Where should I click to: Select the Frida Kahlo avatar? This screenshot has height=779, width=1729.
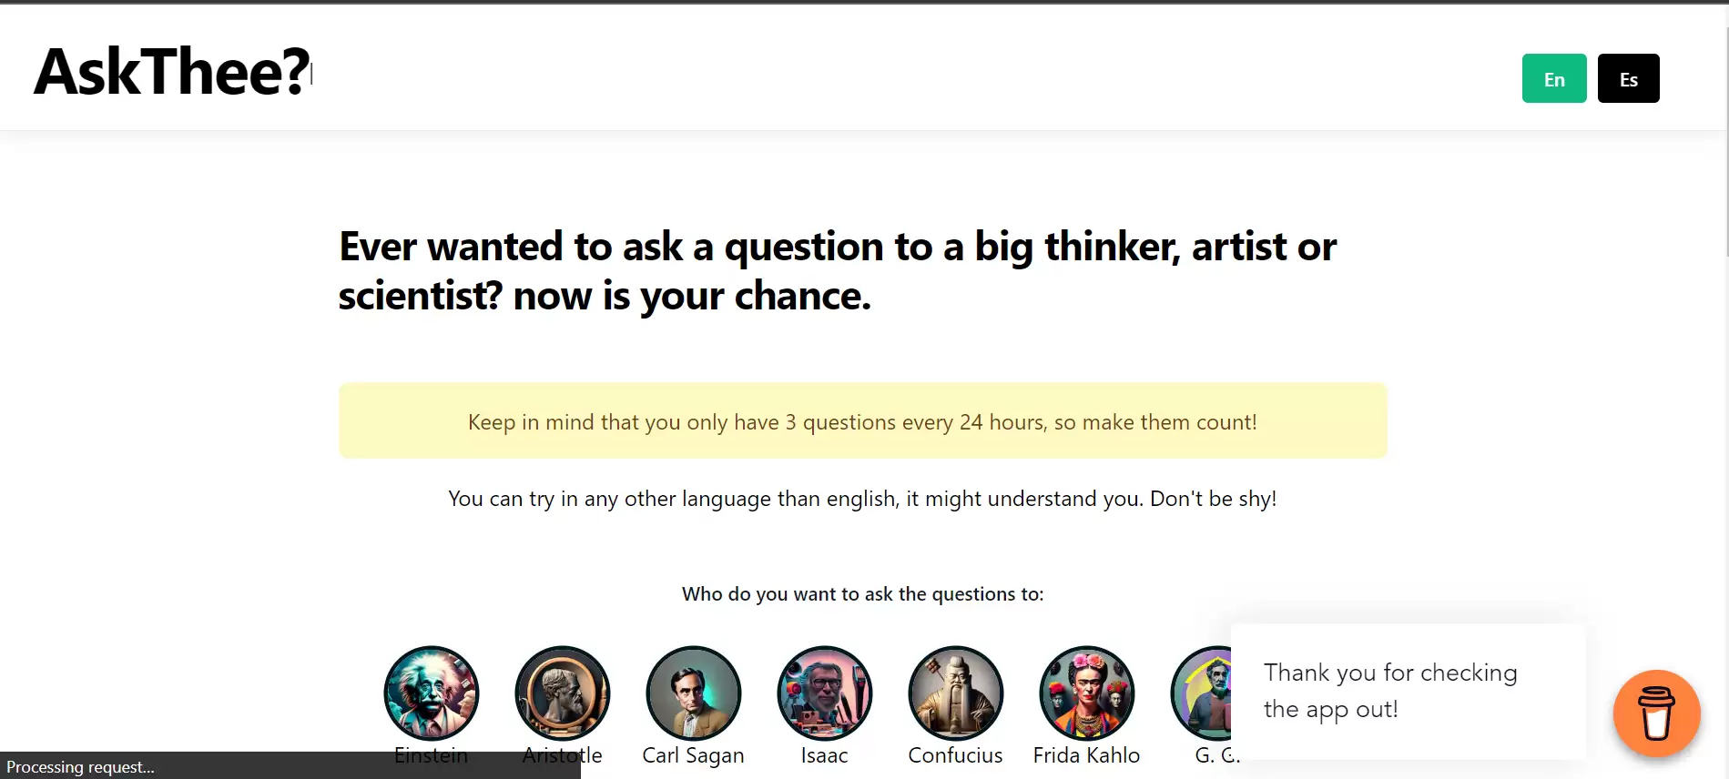pos(1086,693)
